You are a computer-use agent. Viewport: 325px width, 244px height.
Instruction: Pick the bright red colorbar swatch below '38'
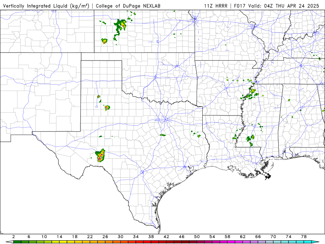tap(155, 242)
